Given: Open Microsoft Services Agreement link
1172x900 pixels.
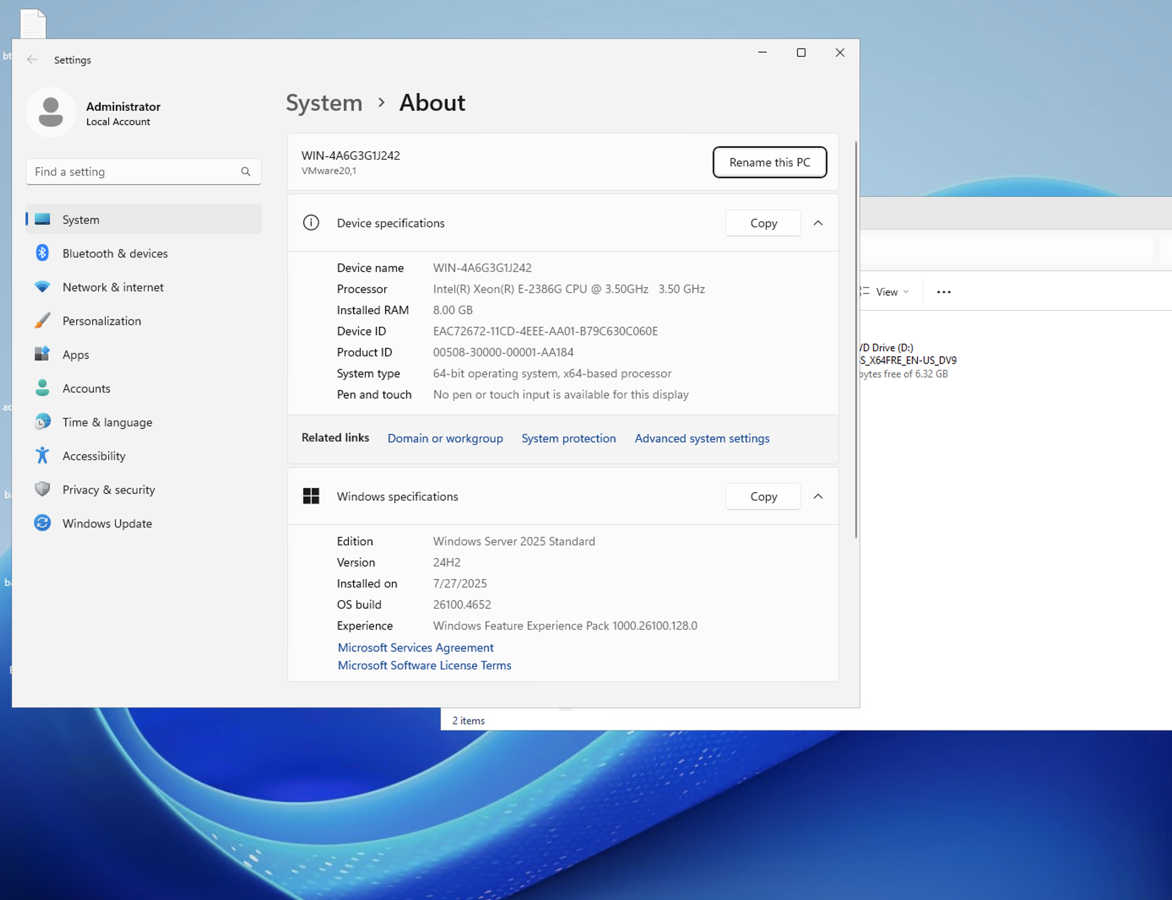Looking at the screenshot, I should tap(416, 647).
